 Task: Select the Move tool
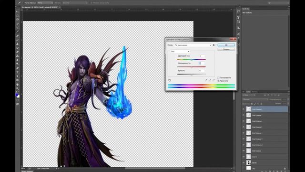[x=17, y=11]
